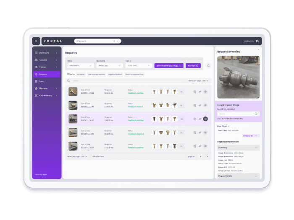Inspect the 29/09/21 11:45 request

coord(194,105)
